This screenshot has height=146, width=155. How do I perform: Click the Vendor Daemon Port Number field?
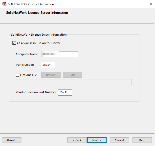[65, 92]
